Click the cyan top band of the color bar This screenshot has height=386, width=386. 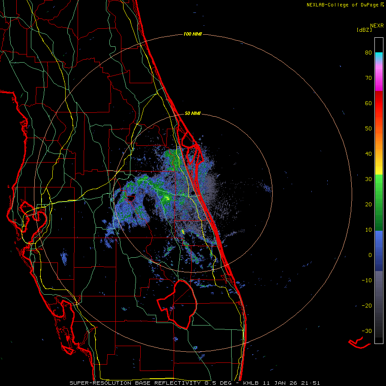click(379, 56)
